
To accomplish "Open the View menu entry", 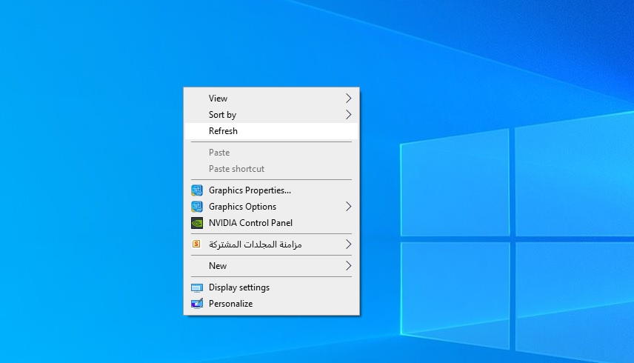I will (x=271, y=99).
